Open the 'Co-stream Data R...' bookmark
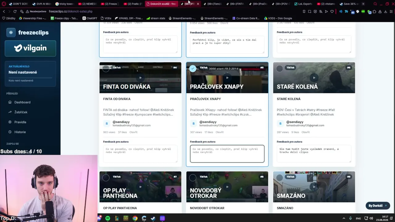Viewport: 395px width, 222px height. pyautogui.click(x=245, y=18)
